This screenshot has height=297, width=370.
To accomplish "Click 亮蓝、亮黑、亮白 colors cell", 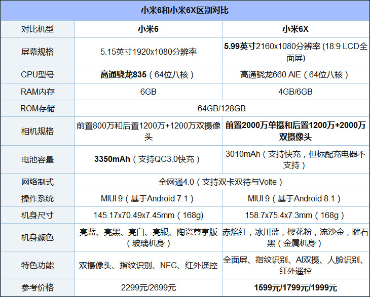I will pyautogui.click(x=149, y=237).
